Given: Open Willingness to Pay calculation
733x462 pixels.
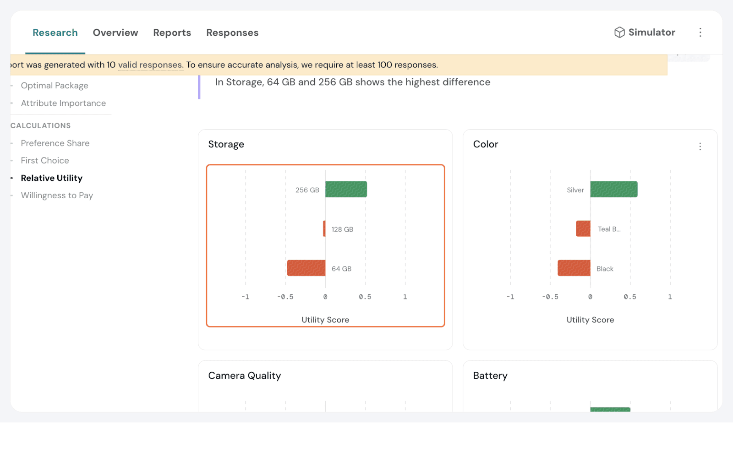Looking at the screenshot, I should [57, 196].
